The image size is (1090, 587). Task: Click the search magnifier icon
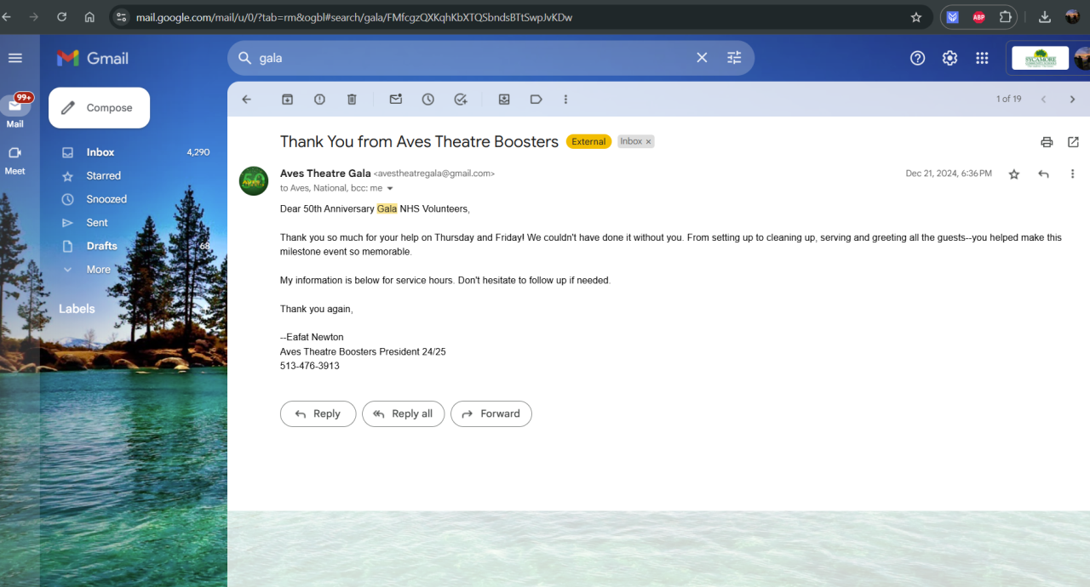pyautogui.click(x=245, y=58)
